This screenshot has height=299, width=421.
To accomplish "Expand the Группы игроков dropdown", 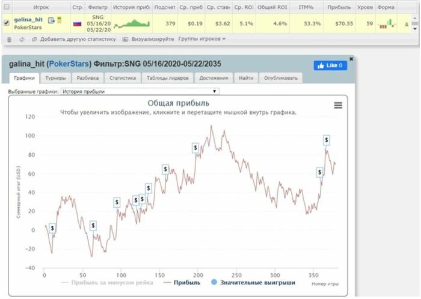I will click(x=202, y=39).
